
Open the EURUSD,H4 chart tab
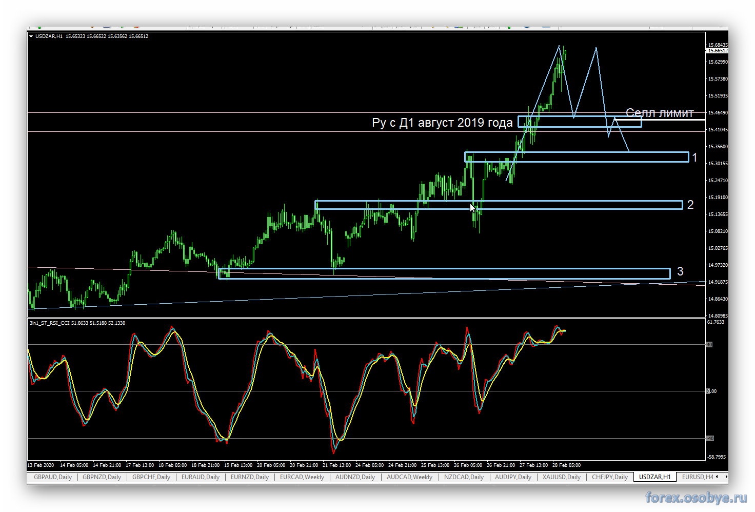pyautogui.click(x=698, y=477)
